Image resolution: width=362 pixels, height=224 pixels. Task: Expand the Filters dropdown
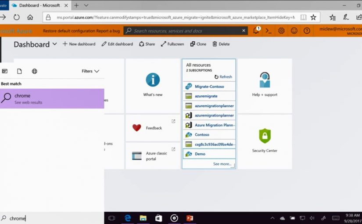[x=90, y=71]
